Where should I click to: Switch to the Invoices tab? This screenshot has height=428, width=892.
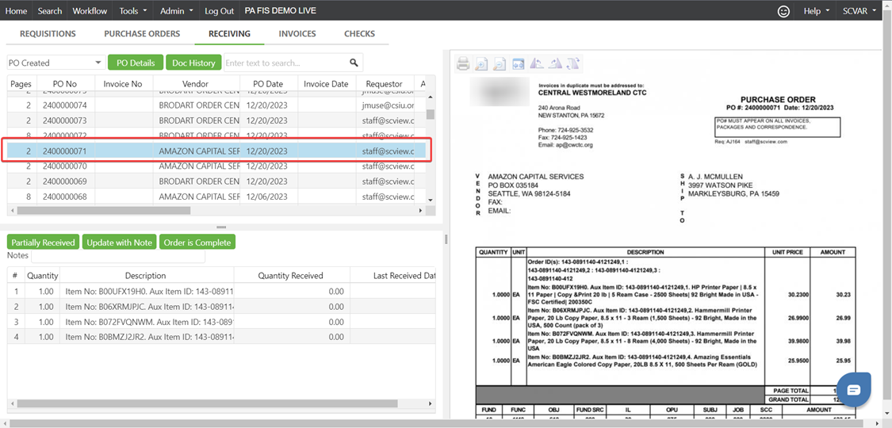coord(297,34)
